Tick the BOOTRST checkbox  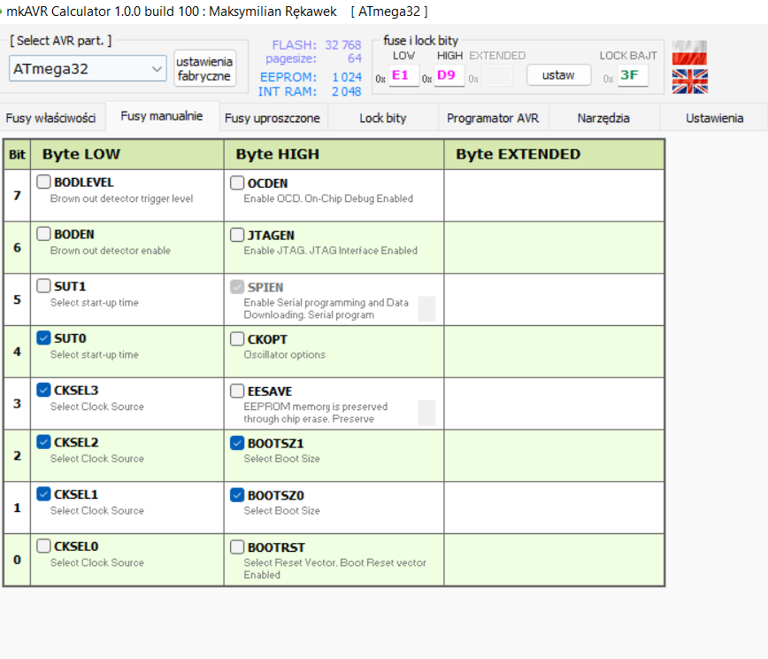point(237,547)
